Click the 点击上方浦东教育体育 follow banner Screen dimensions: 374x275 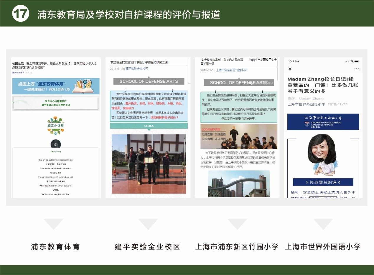click(56, 86)
